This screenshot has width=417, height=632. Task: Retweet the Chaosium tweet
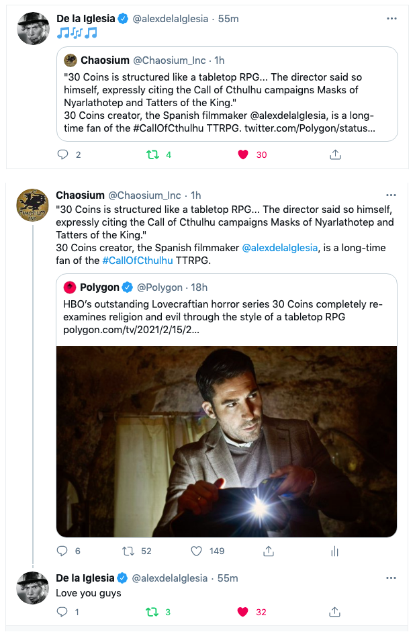[x=128, y=551]
